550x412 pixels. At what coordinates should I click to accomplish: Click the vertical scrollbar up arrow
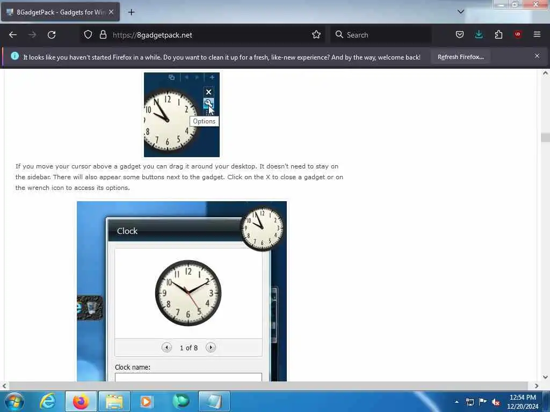[545, 73]
